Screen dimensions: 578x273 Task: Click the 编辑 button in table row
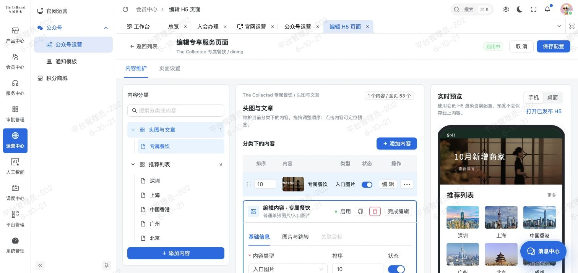(x=388, y=184)
